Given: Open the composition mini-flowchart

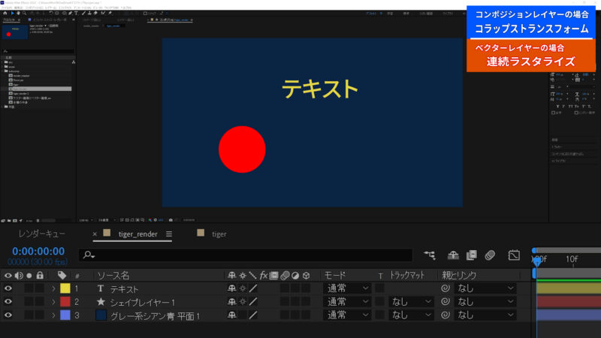Looking at the screenshot, I should [430, 255].
